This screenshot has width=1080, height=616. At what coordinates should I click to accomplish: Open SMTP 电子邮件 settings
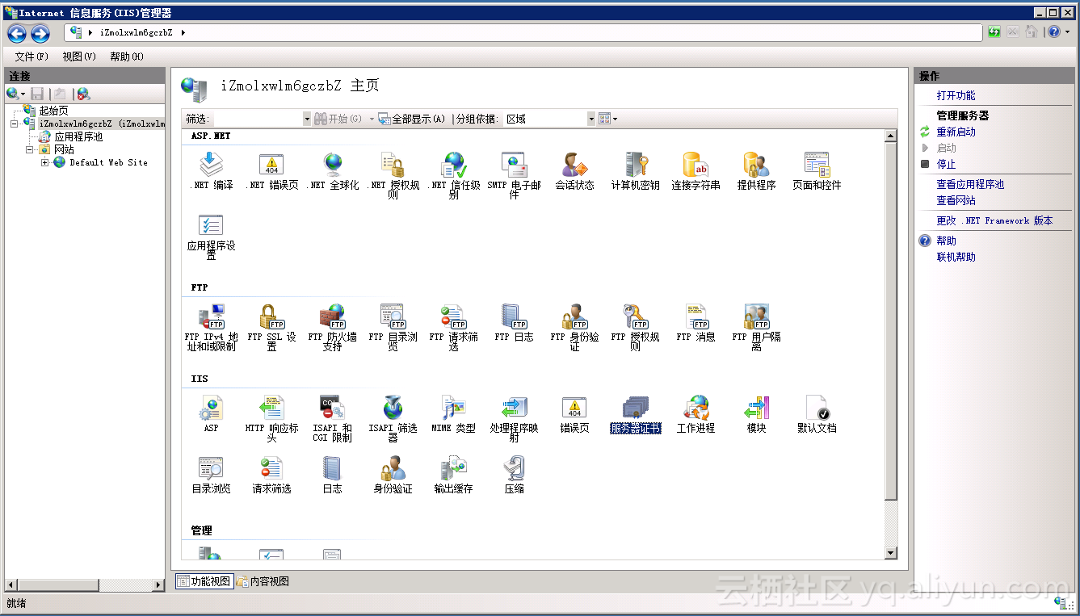[514, 175]
